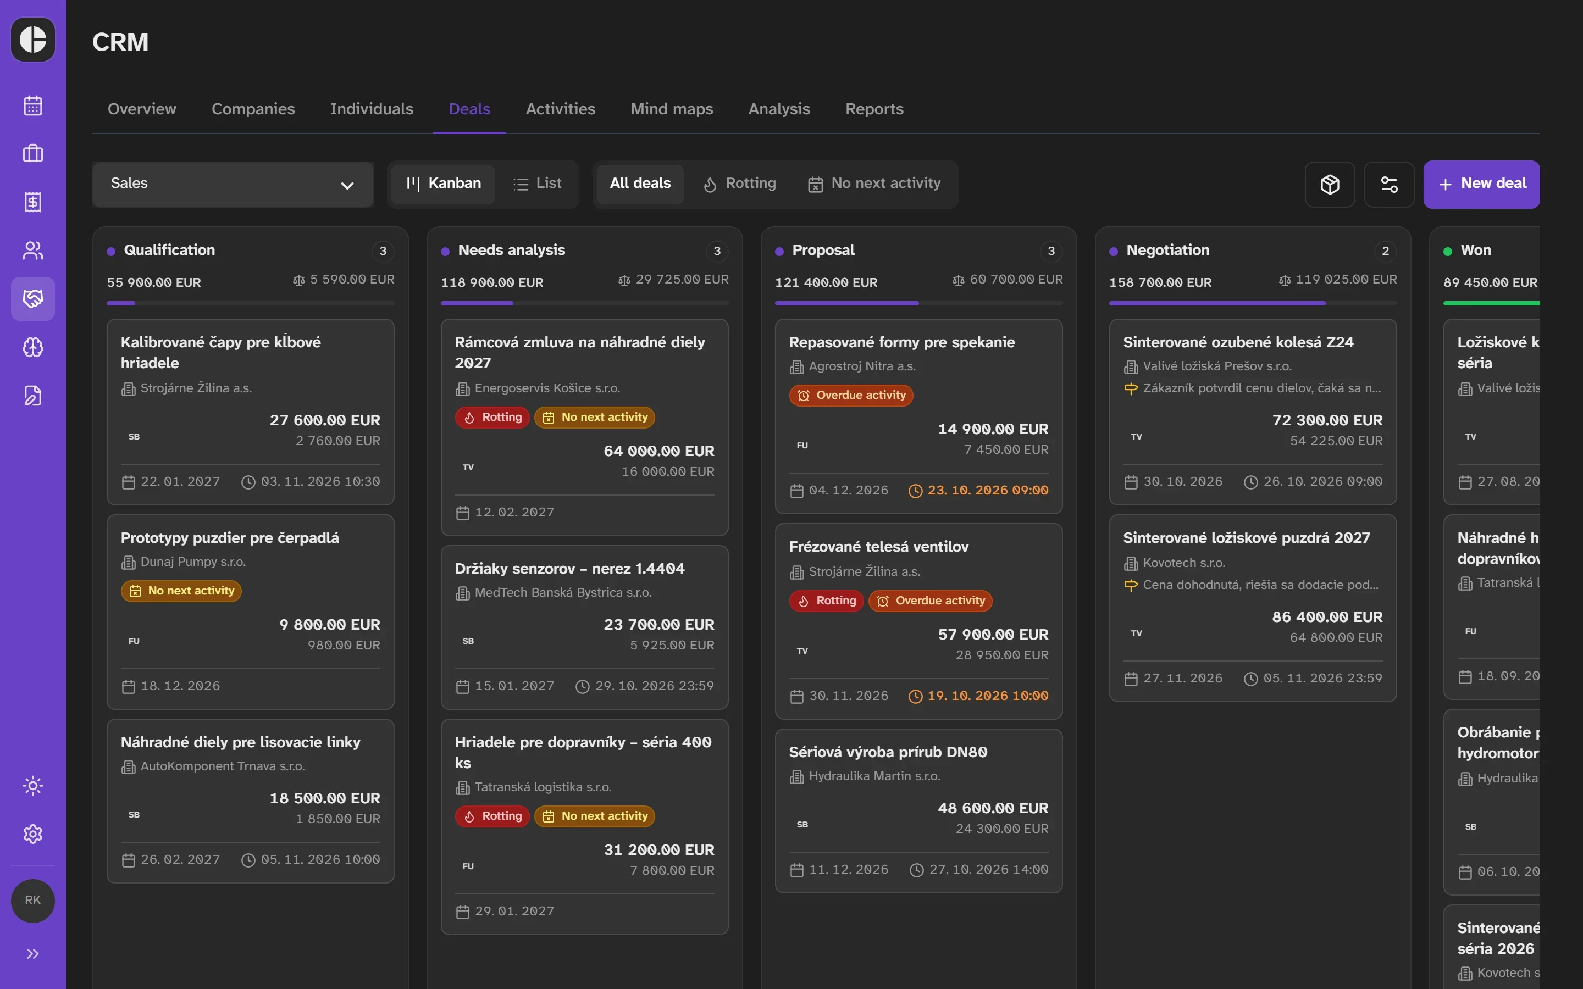Go to Activities tab
Screen dimensions: 1583x989
tap(561, 109)
